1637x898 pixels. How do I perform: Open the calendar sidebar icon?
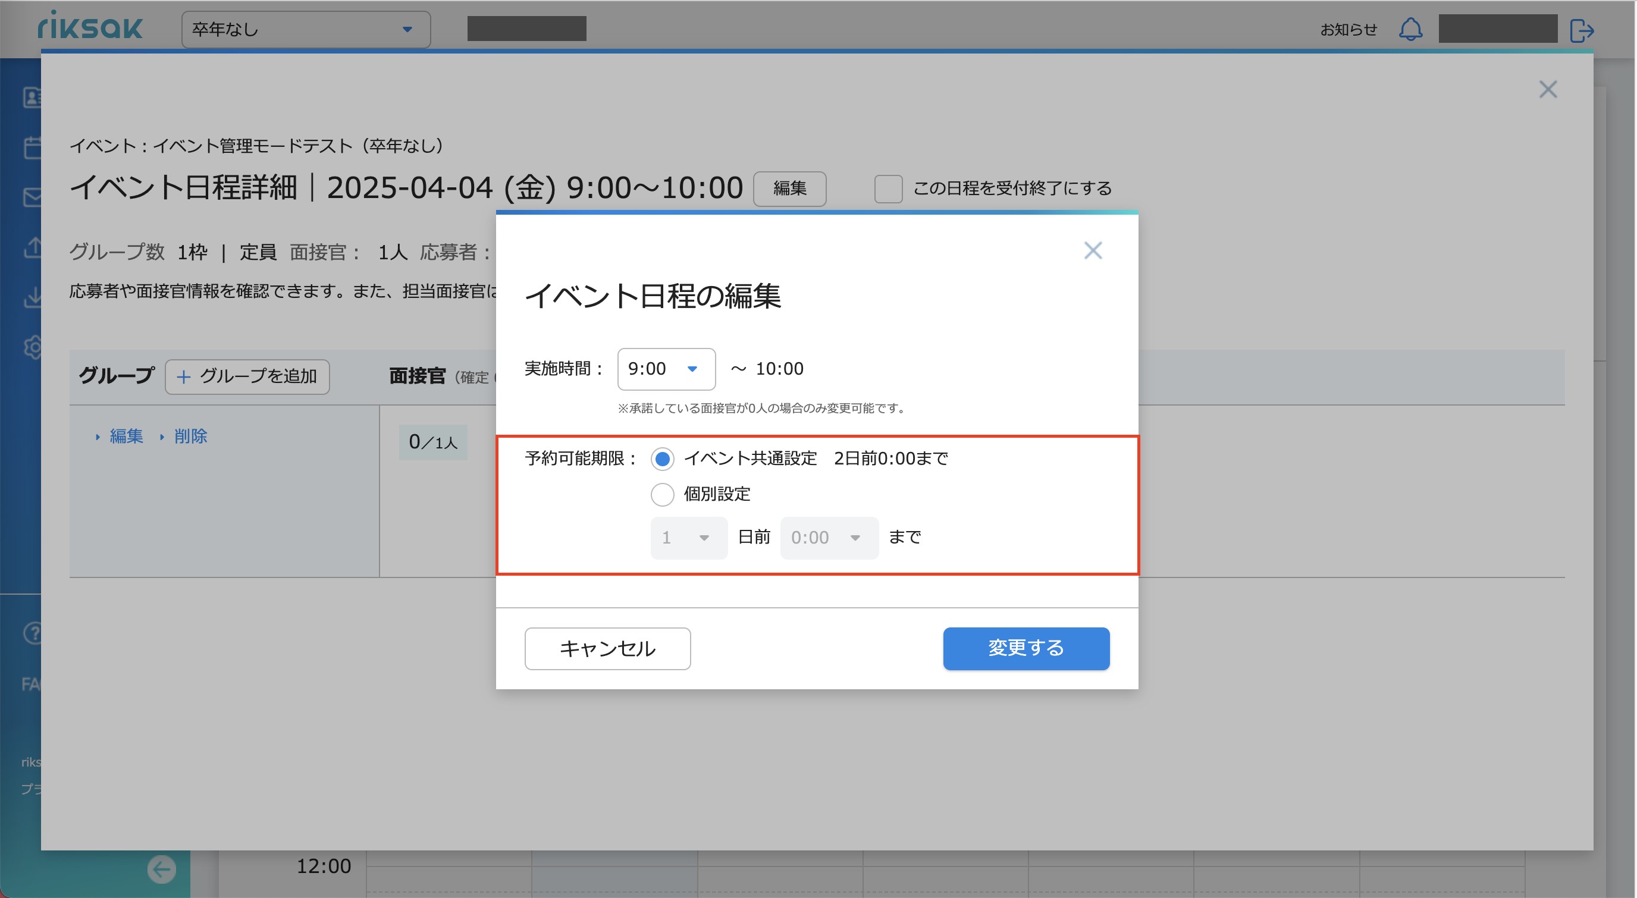coord(32,147)
